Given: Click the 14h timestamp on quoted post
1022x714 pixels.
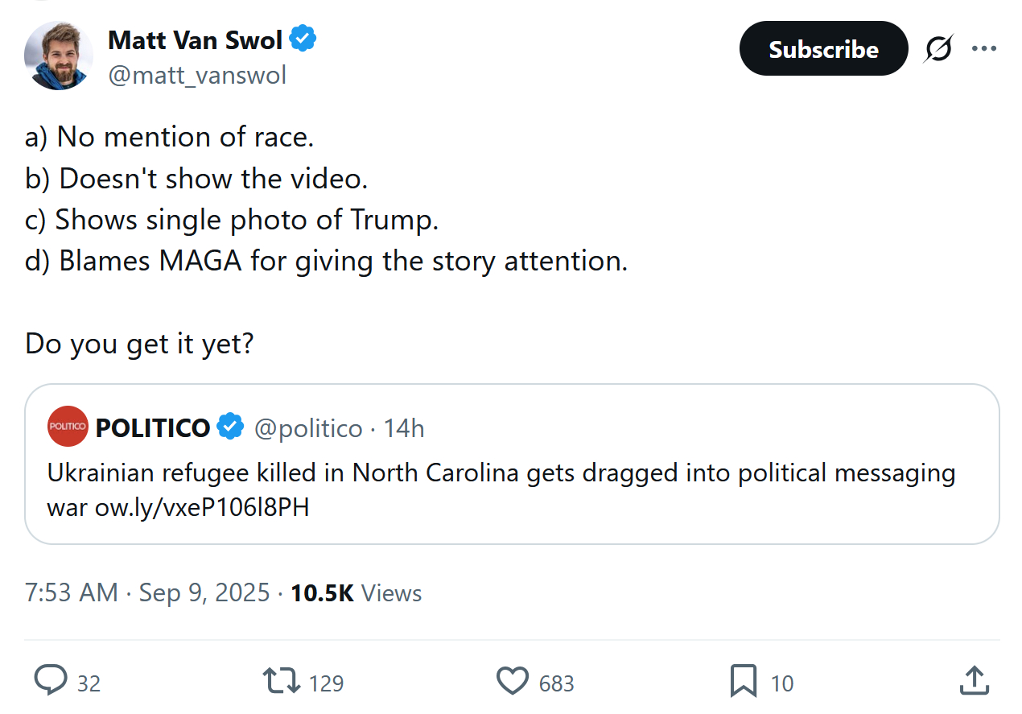Looking at the screenshot, I should coord(404,428).
